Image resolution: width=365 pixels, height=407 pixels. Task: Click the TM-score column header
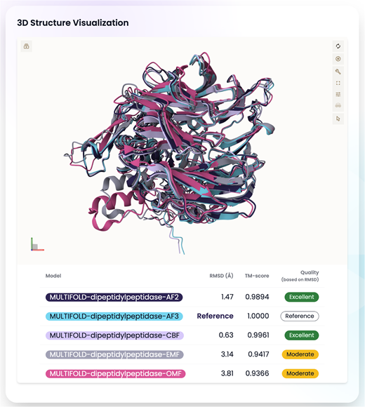coord(257,276)
